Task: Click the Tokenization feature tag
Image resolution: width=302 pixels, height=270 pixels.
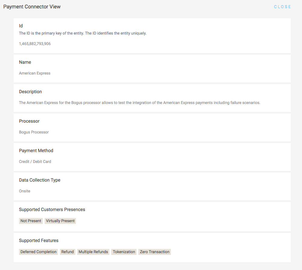Action: 124,252
